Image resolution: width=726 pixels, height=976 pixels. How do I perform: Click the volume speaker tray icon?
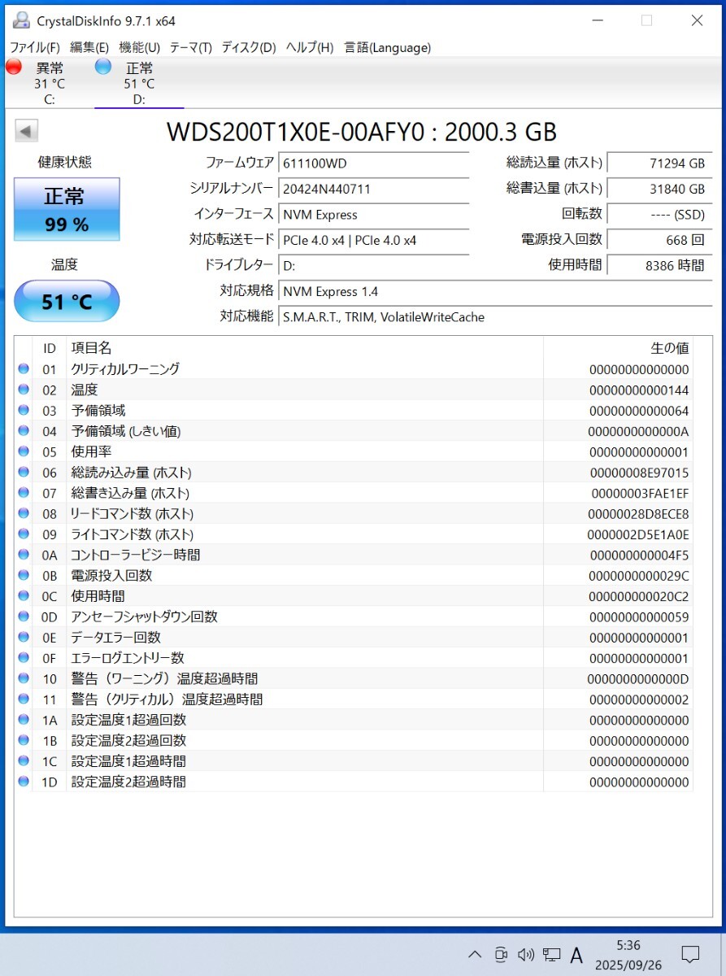[x=526, y=954]
